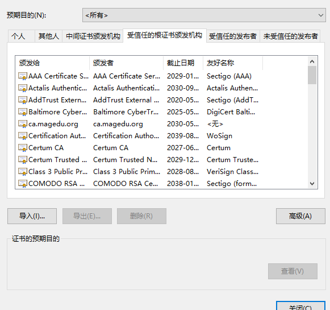Viewport: 330px width, 310px height.
Task: Click the list scrollbar down arrow
Action: coord(312,184)
